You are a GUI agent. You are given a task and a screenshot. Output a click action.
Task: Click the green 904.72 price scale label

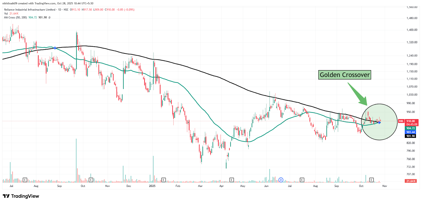(x=410, y=128)
